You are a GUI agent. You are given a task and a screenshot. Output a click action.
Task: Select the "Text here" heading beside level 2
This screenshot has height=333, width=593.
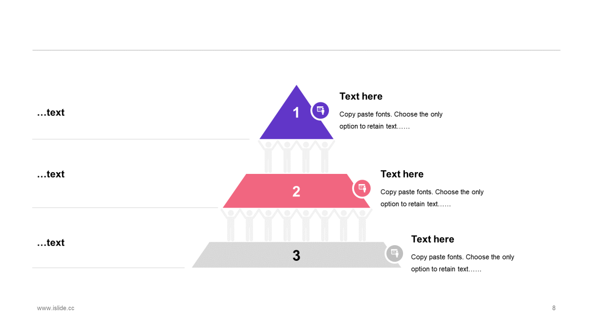click(x=402, y=174)
